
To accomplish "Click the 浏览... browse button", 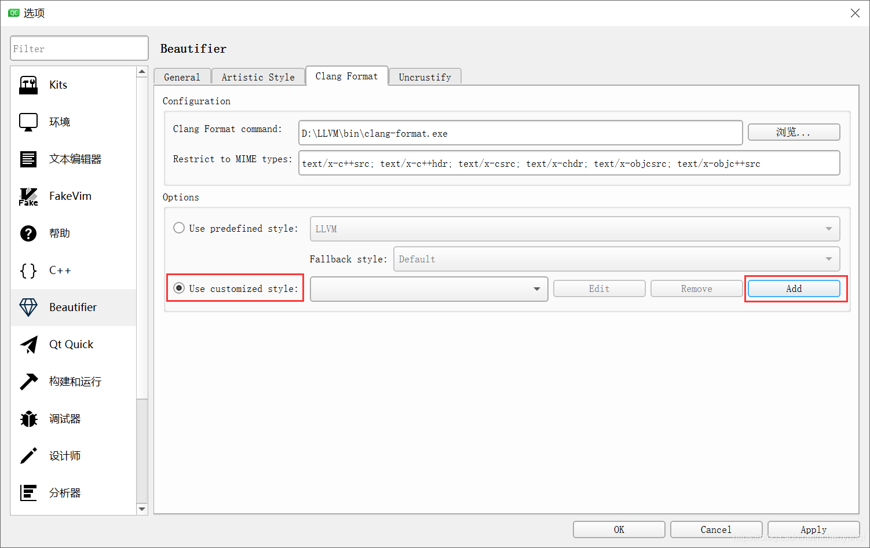I will tap(794, 132).
